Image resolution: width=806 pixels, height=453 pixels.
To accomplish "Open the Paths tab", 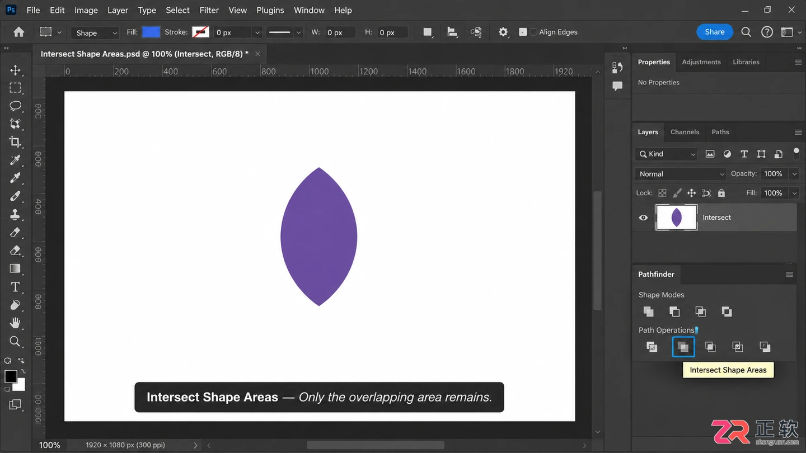I will coord(720,132).
